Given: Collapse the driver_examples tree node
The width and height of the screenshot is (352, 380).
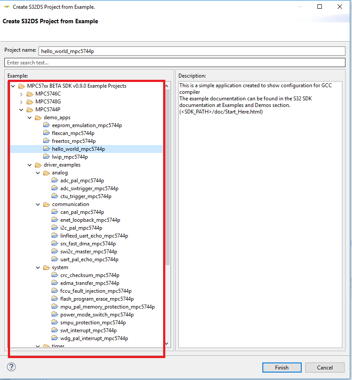Looking at the screenshot, I should point(29,165).
